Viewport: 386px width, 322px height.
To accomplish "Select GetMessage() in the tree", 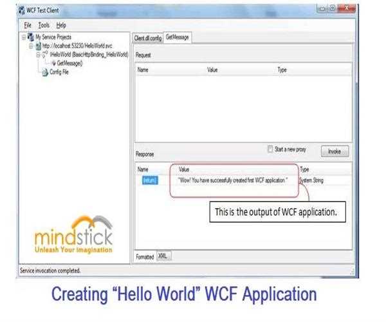I will 69,63.
